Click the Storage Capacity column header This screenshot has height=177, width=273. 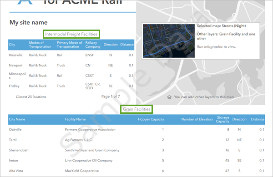click(x=222, y=119)
